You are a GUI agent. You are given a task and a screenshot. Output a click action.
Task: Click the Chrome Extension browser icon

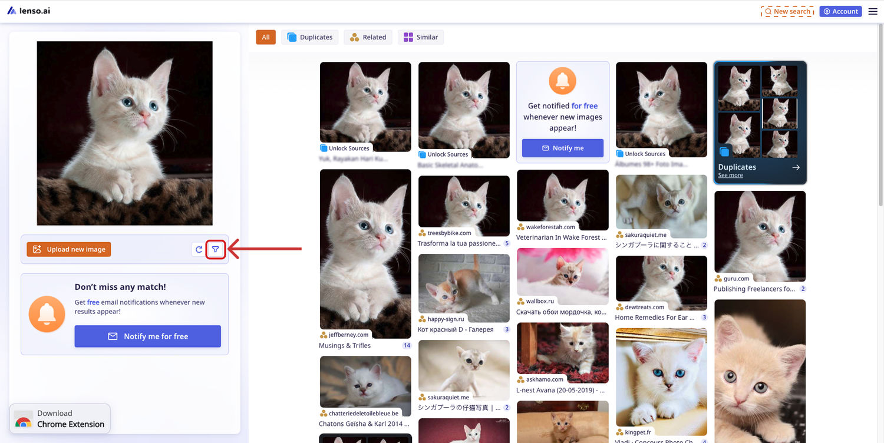point(22,418)
